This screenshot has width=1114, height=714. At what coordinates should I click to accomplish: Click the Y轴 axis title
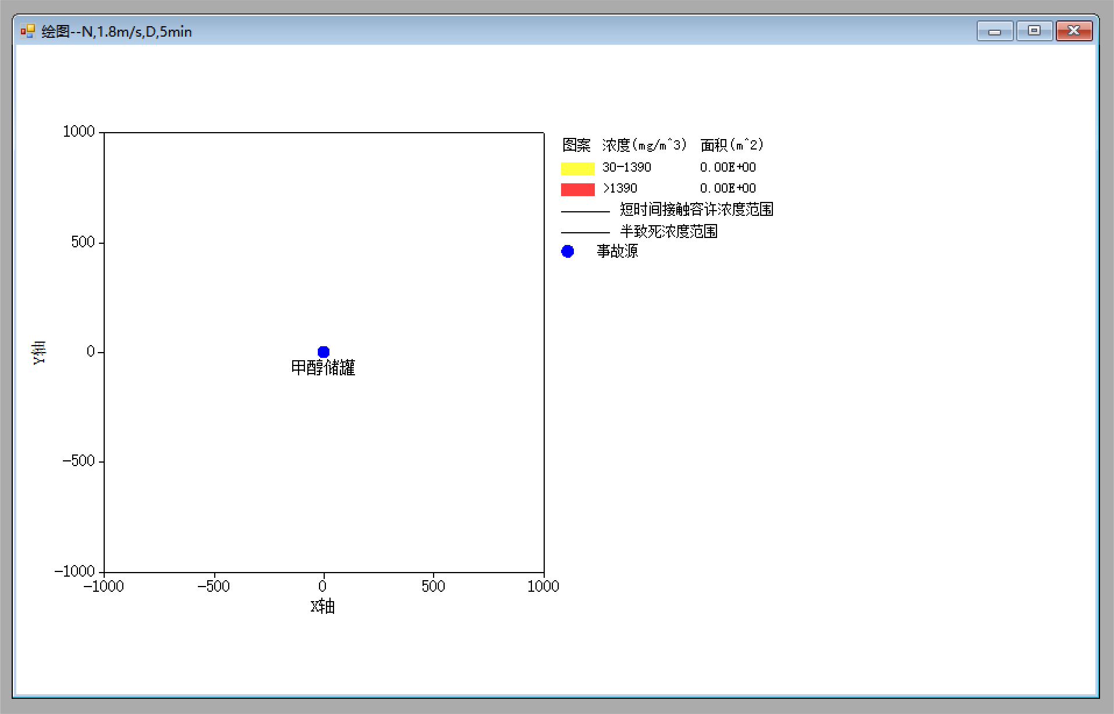click(x=39, y=352)
